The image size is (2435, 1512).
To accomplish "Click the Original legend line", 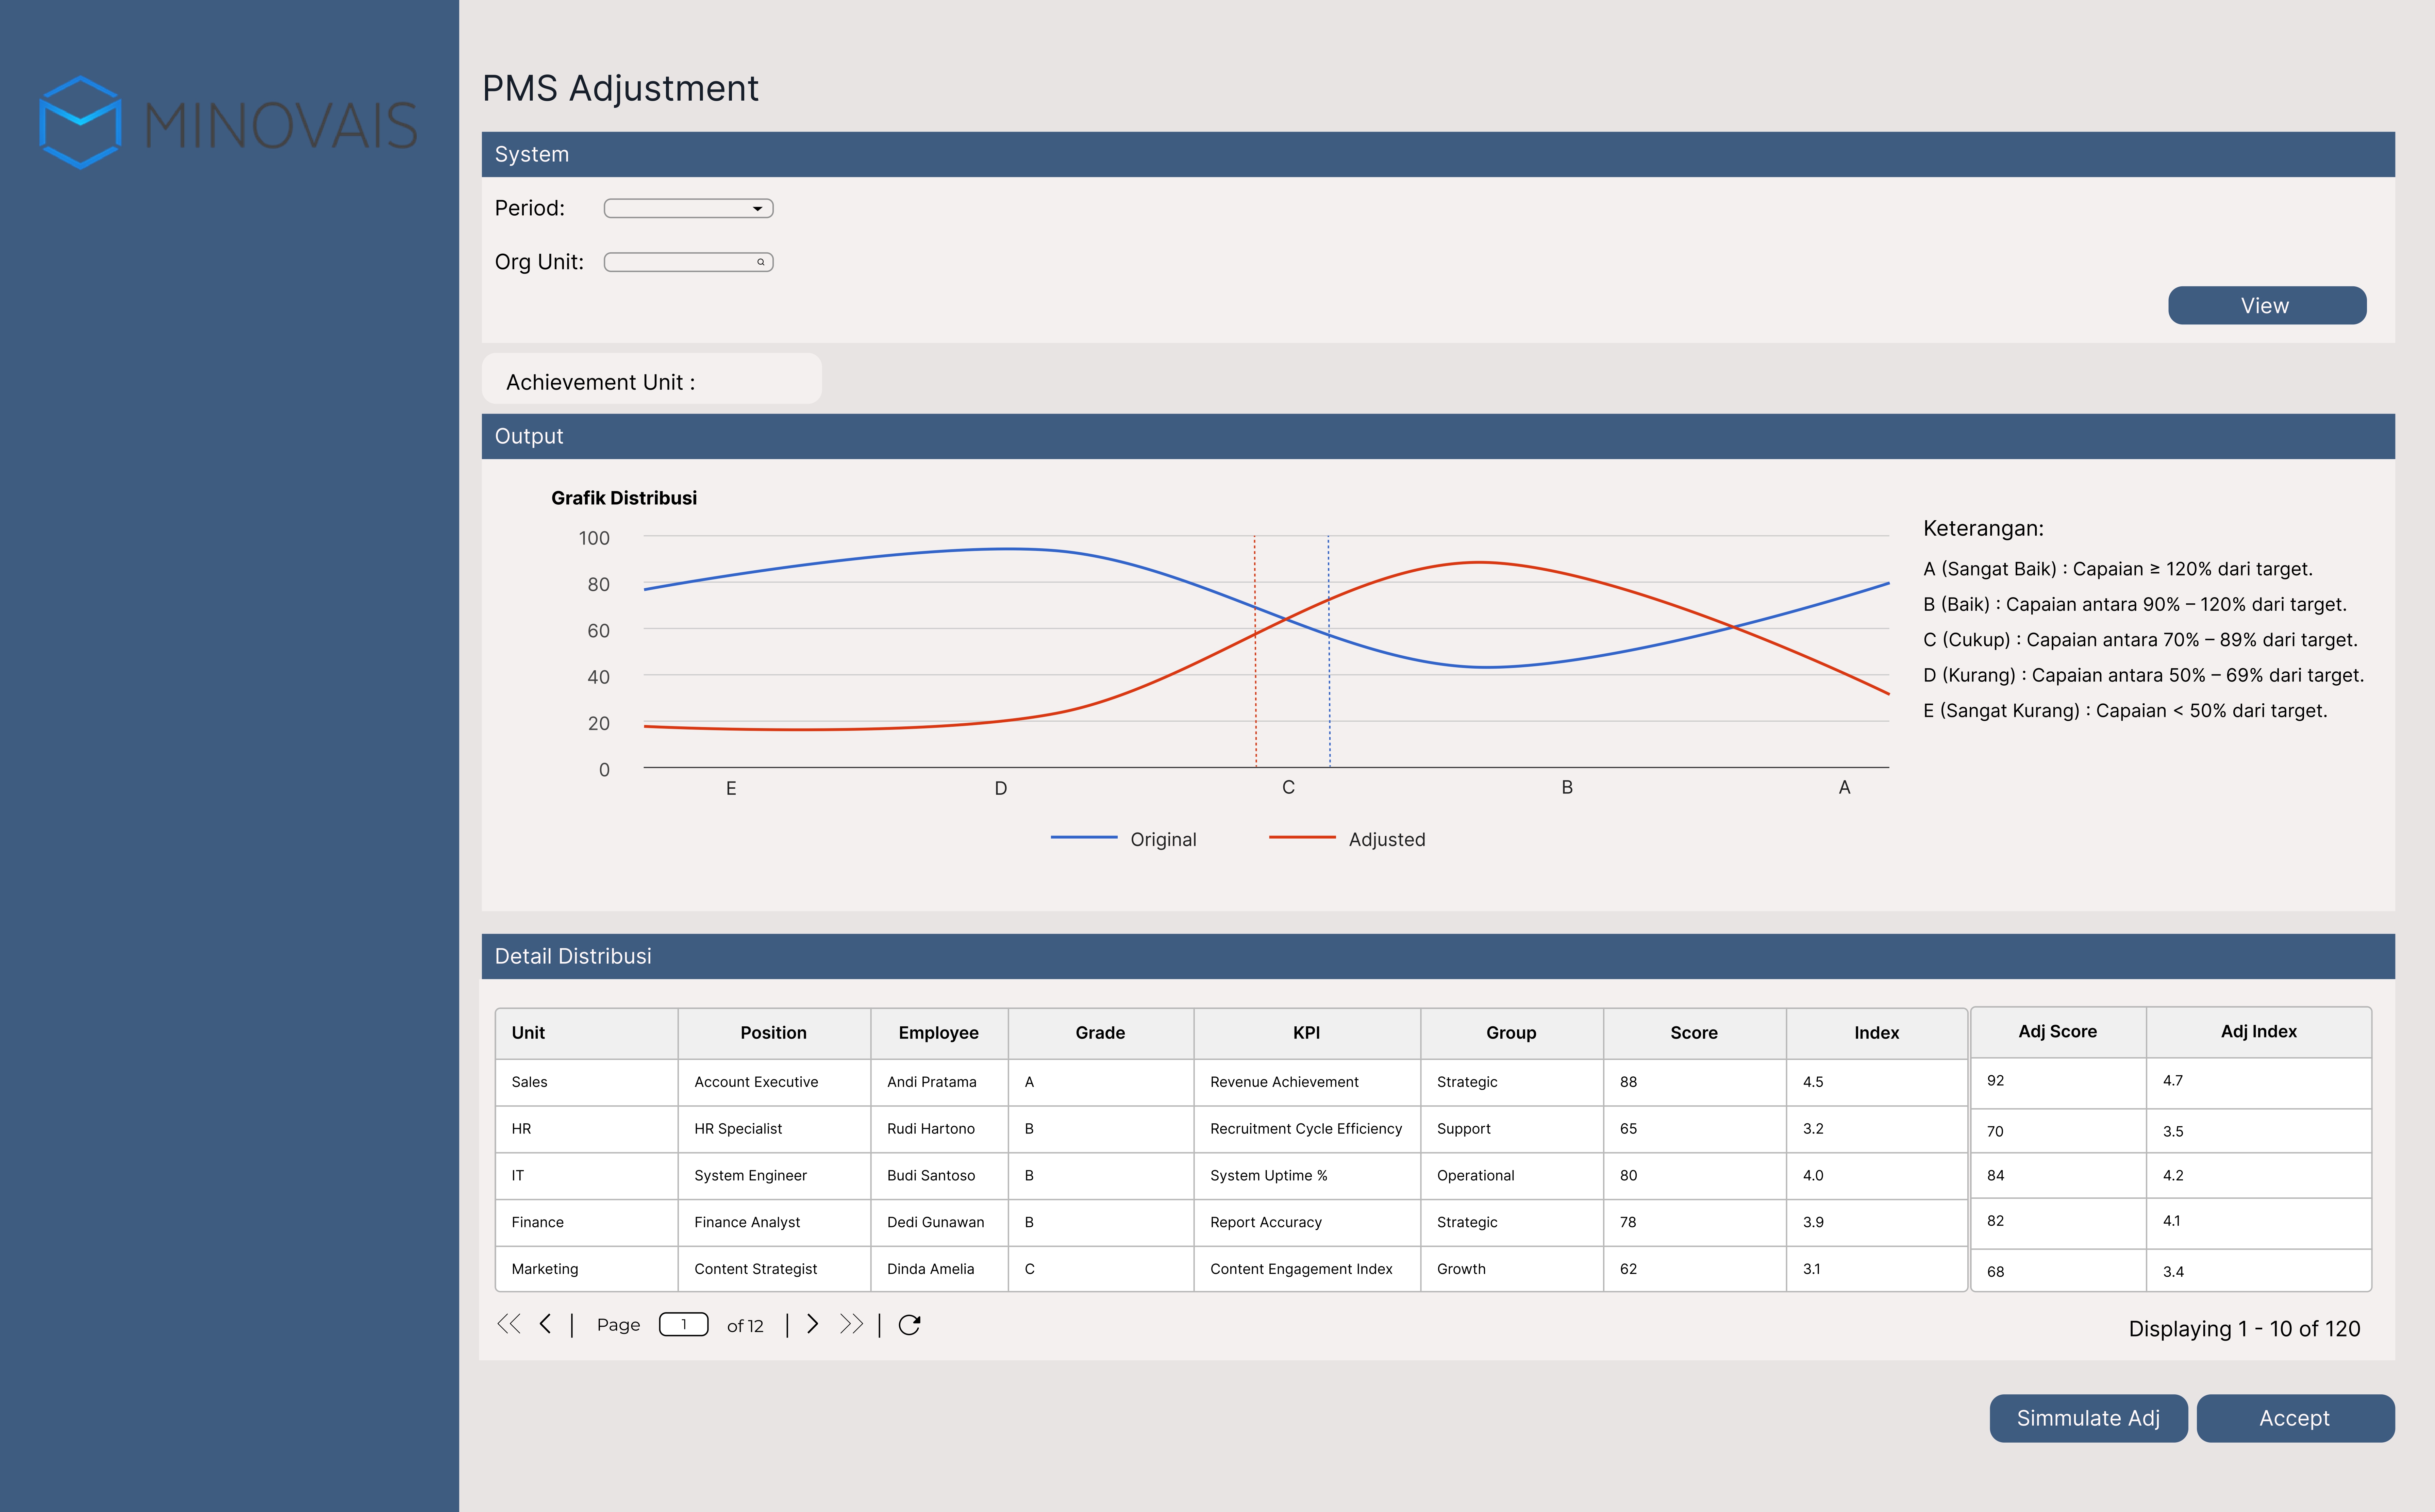I will click(x=1084, y=837).
